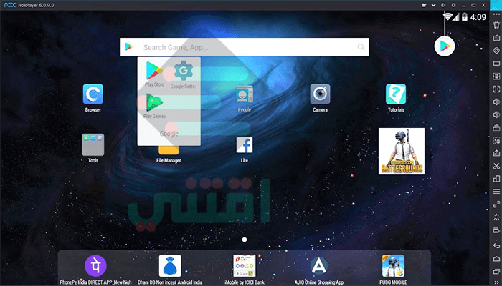
Task: Click the Google folder name label
Action: click(169, 134)
